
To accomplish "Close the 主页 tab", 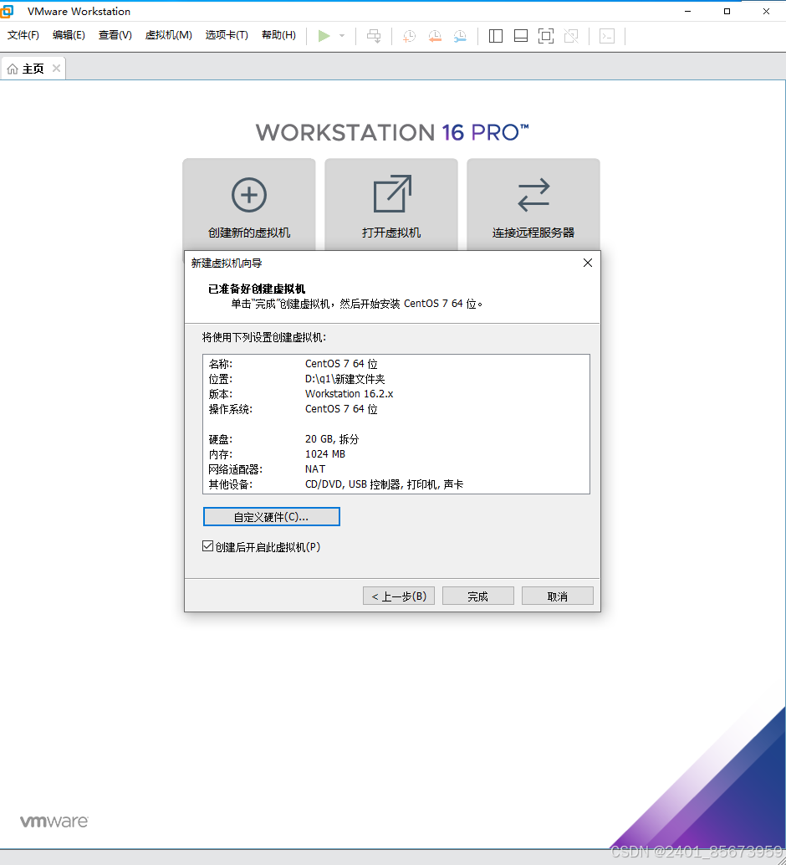I will (56, 69).
